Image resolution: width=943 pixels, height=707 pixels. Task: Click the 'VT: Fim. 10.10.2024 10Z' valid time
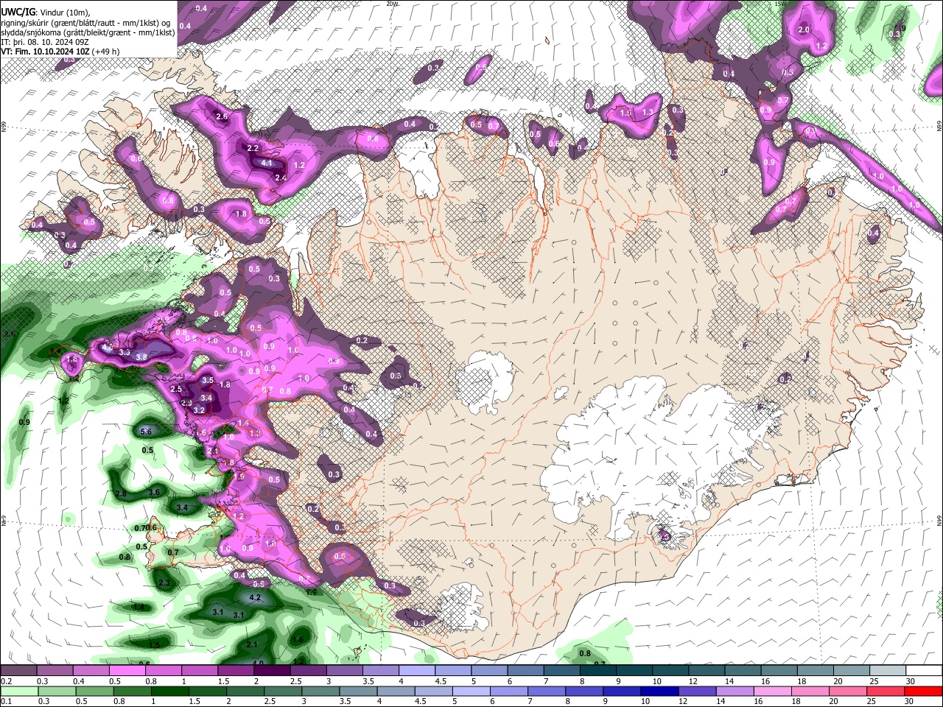tap(46, 52)
